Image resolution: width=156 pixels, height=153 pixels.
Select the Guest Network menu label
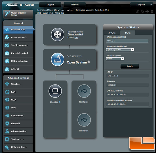click(x=19, y=38)
